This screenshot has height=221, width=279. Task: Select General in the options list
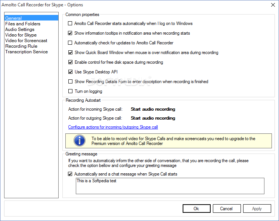[x=31, y=18]
